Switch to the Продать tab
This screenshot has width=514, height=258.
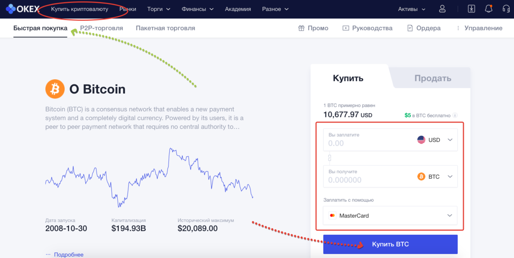coord(432,78)
